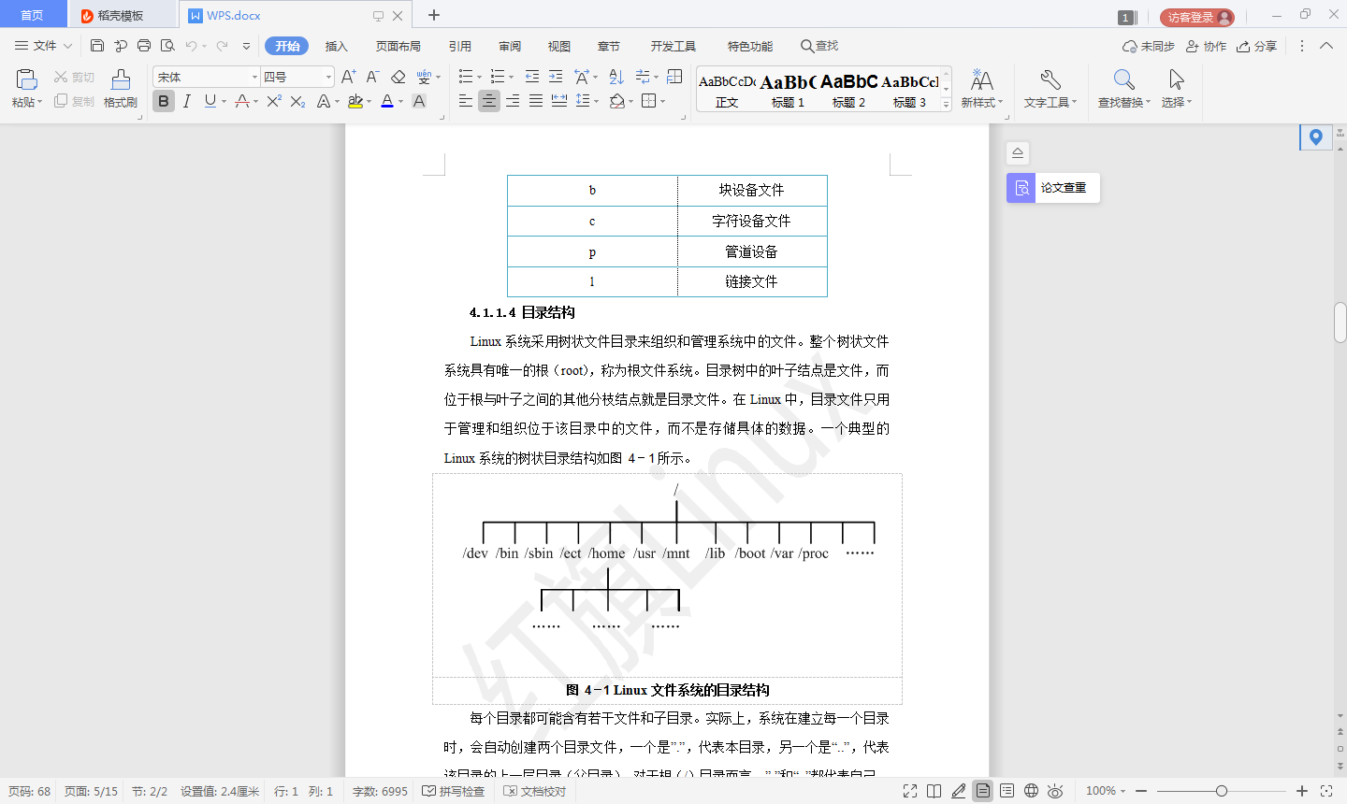Toggle Italic formatting
This screenshot has width=1347, height=804.
(x=187, y=101)
